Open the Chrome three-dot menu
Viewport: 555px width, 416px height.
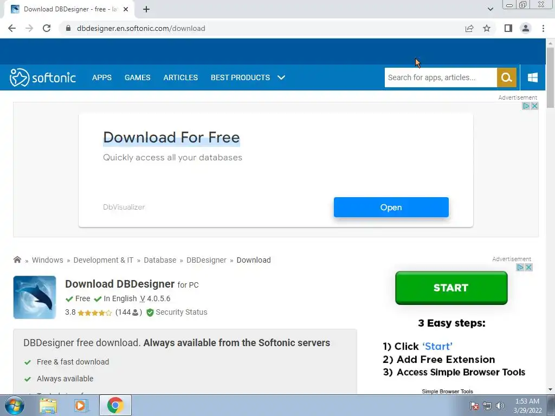[x=543, y=28]
